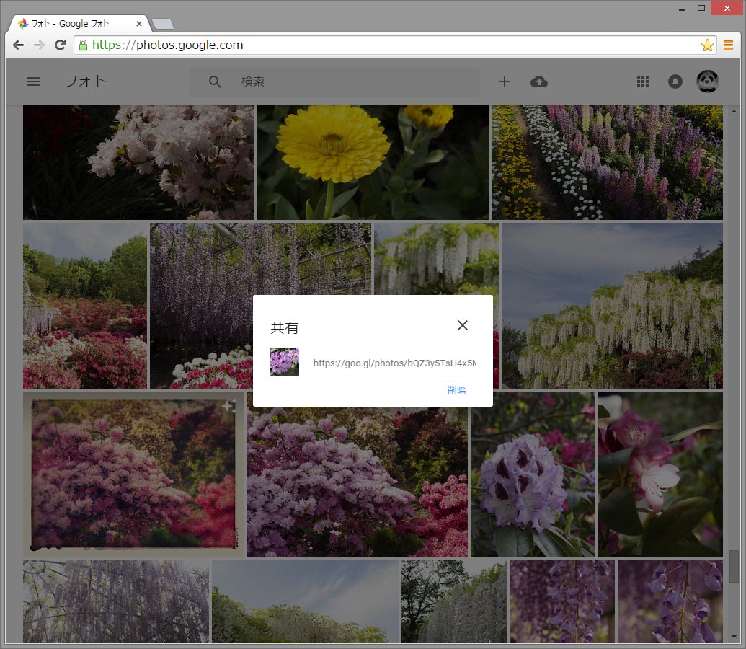Switch to the フォト - Google フォト tab
The image size is (746, 649).
(x=79, y=23)
